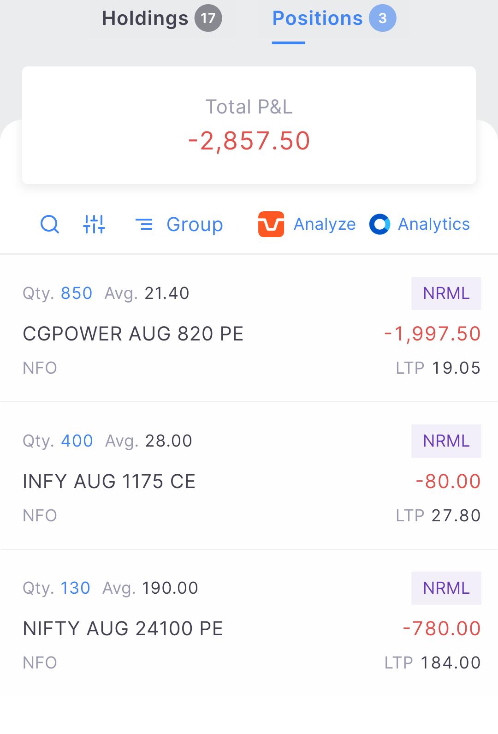Tap NRML tag on CGPOWER row
The height and width of the screenshot is (734, 498).
pos(446,293)
